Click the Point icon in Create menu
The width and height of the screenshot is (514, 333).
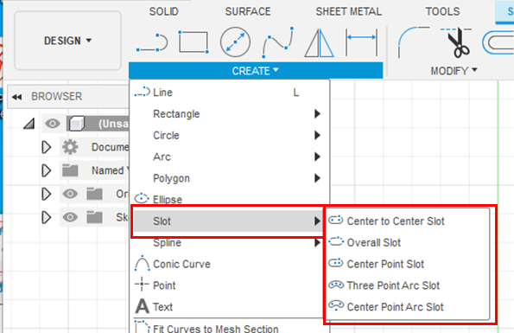[142, 284]
